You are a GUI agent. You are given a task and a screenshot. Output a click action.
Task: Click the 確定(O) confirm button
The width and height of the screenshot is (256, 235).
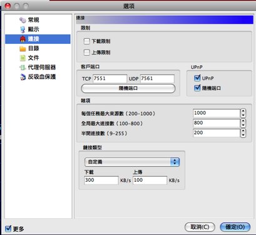235,227
